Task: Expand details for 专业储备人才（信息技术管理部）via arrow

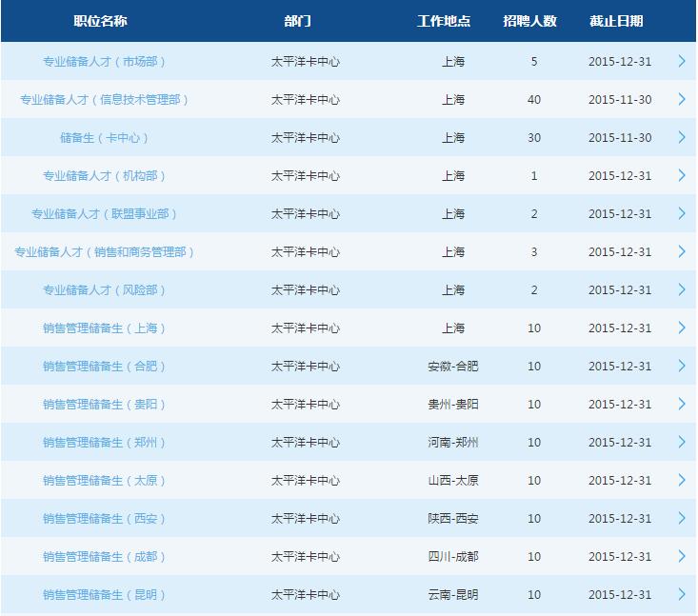Action: [682, 99]
